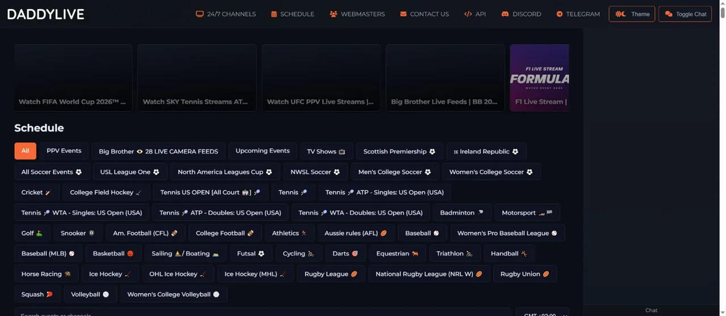Select the Rugby League filter
Screen dimensions: 726x316
[331, 274]
